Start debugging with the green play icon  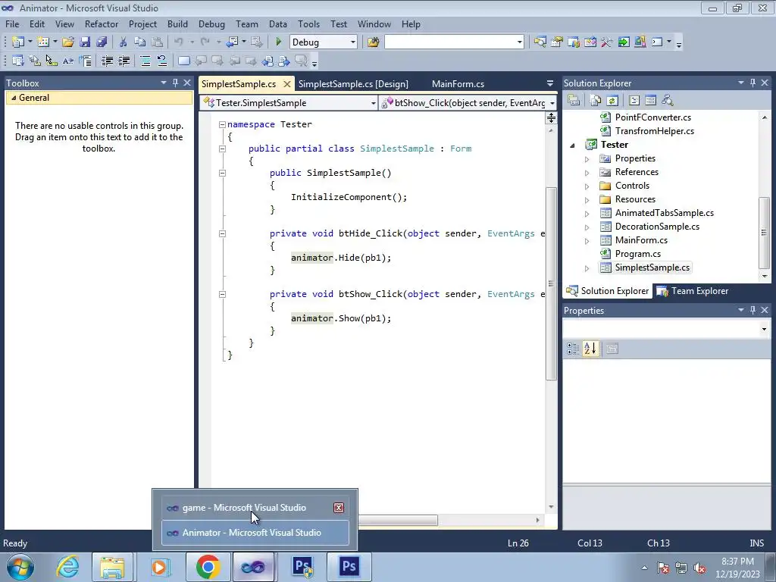[279, 42]
